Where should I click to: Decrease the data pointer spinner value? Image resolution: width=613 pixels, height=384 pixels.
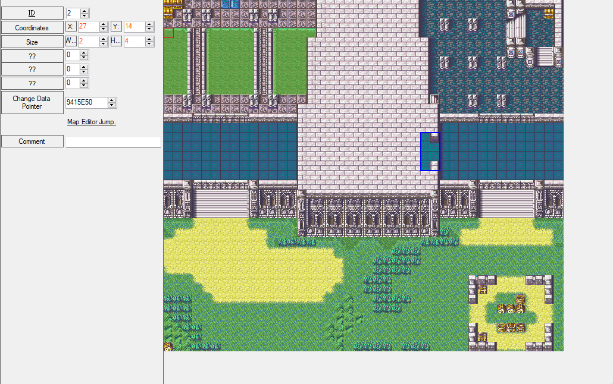pyautogui.click(x=112, y=105)
